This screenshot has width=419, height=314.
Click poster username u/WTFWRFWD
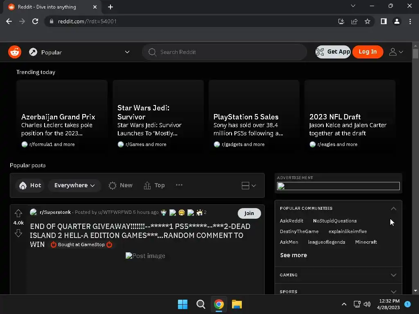pos(115,212)
